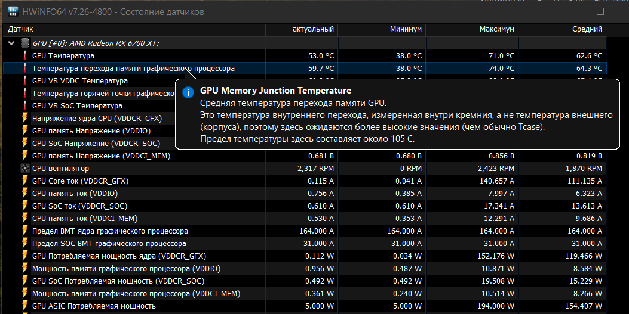Click the Максимум column header
Screen dimensions: 629x314
pos(472,29)
